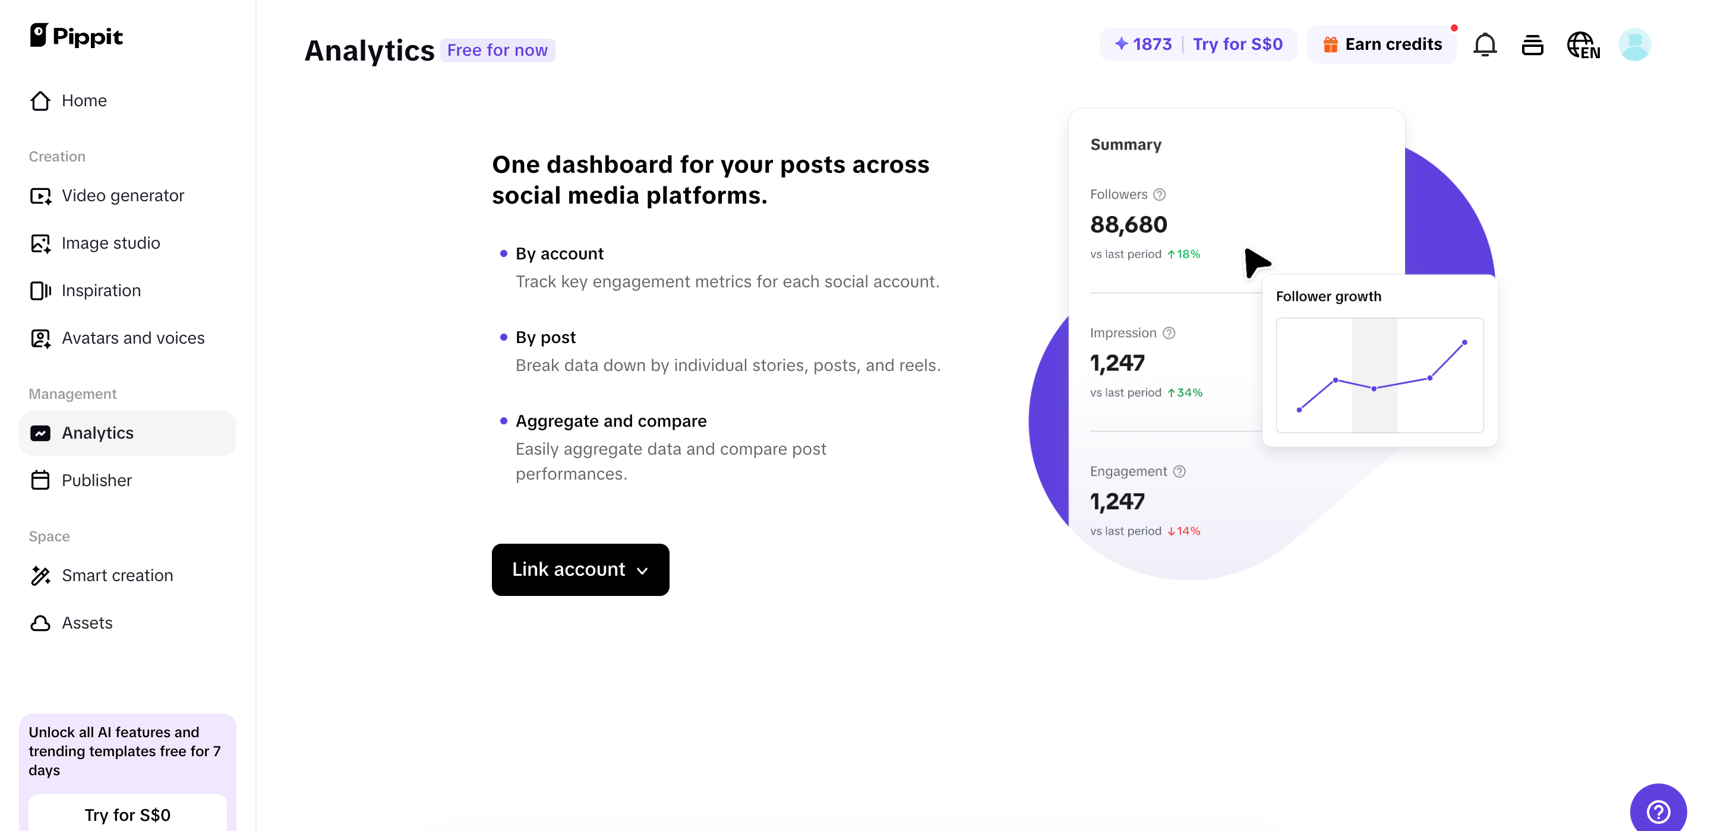1711x831 pixels.
Task: Expand the Link account dropdown
Action: [580, 569]
